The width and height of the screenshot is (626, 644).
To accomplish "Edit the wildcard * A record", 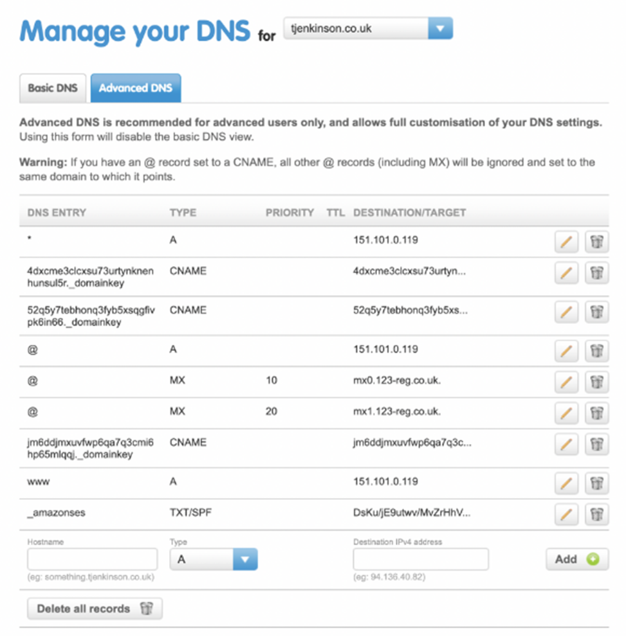I will pyautogui.click(x=566, y=242).
